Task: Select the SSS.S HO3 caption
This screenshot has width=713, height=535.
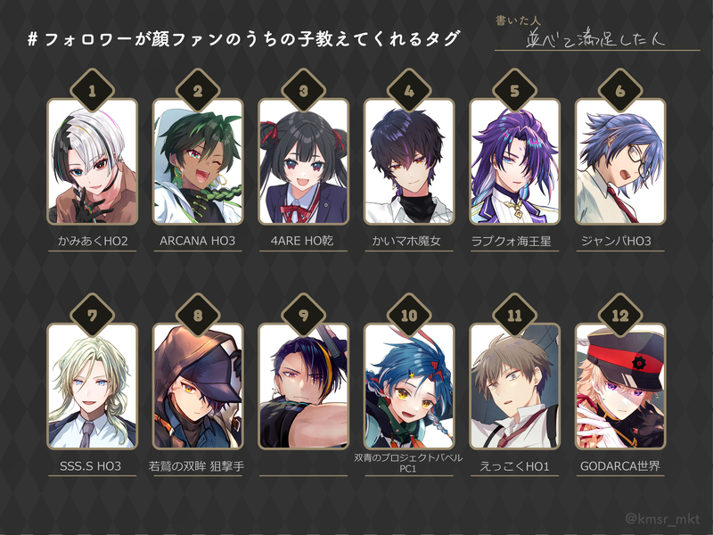Action: tap(91, 466)
